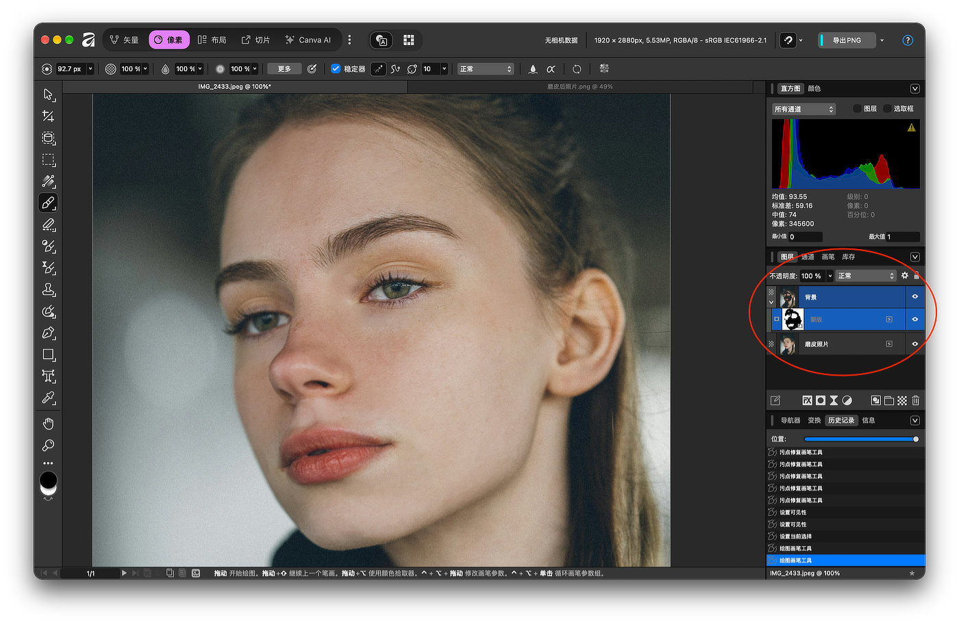Viewport: 959px width, 624px height.
Task: Choose the Paint Brush tool
Action: pyautogui.click(x=48, y=203)
